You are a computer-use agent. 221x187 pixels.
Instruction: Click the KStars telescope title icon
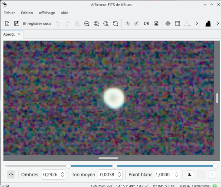click(5, 5)
